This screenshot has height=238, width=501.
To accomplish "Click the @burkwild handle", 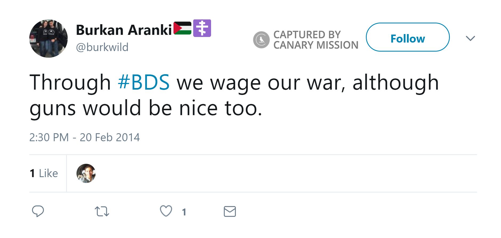I will [102, 47].
